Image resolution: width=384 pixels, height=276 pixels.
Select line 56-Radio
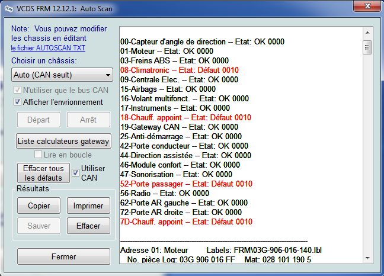(x=165, y=193)
